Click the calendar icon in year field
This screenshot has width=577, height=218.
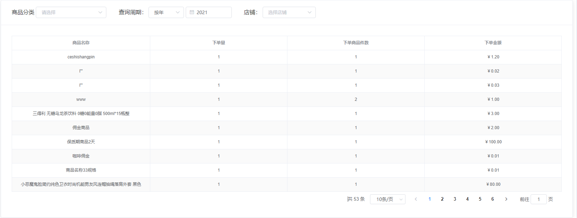click(192, 12)
